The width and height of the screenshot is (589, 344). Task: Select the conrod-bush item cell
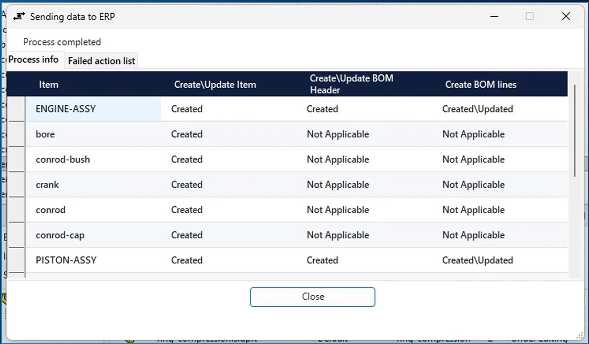click(93, 159)
